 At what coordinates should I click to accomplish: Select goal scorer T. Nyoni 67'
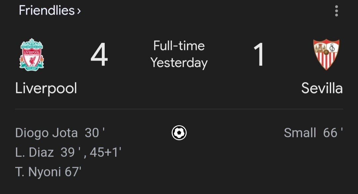(x=48, y=172)
